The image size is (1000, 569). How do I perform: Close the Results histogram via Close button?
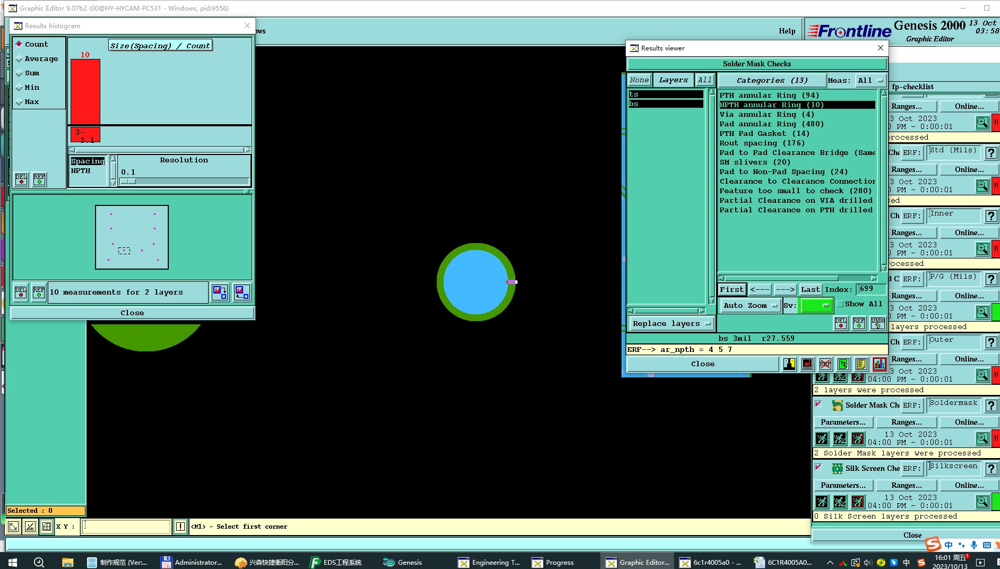click(x=132, y=313)
